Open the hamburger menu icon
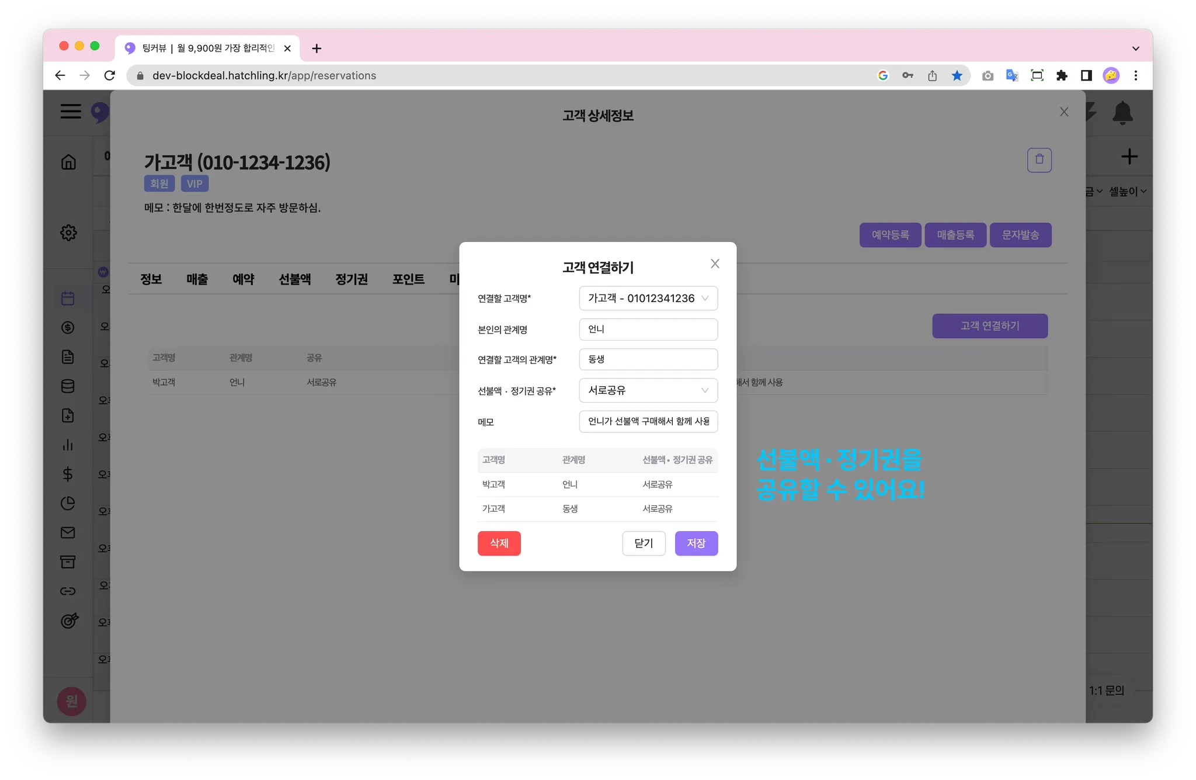This screenshot has height=780, width=1196. click(x=71, y=111)
